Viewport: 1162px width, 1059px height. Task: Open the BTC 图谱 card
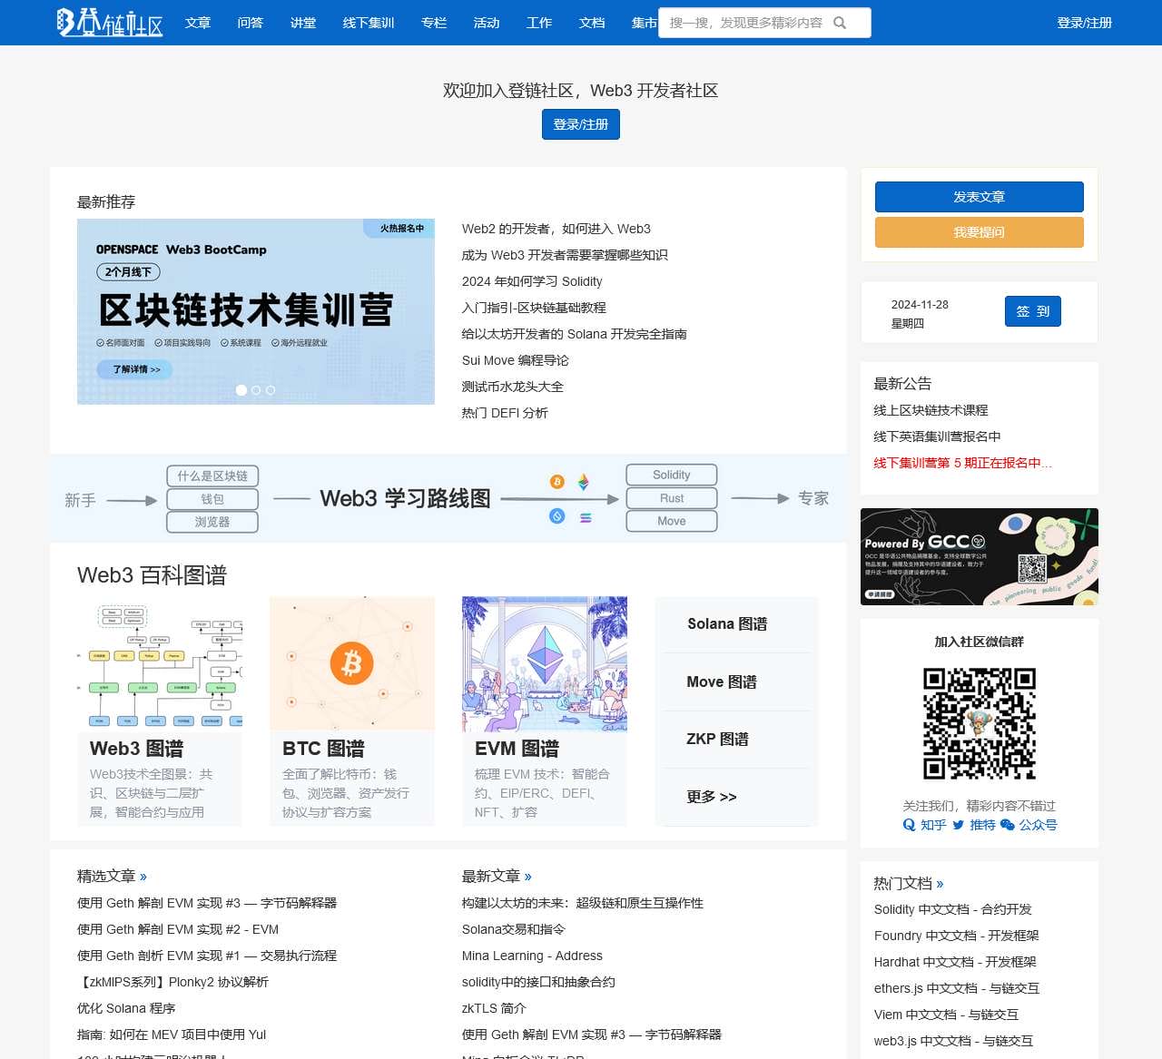click(352, 711)
